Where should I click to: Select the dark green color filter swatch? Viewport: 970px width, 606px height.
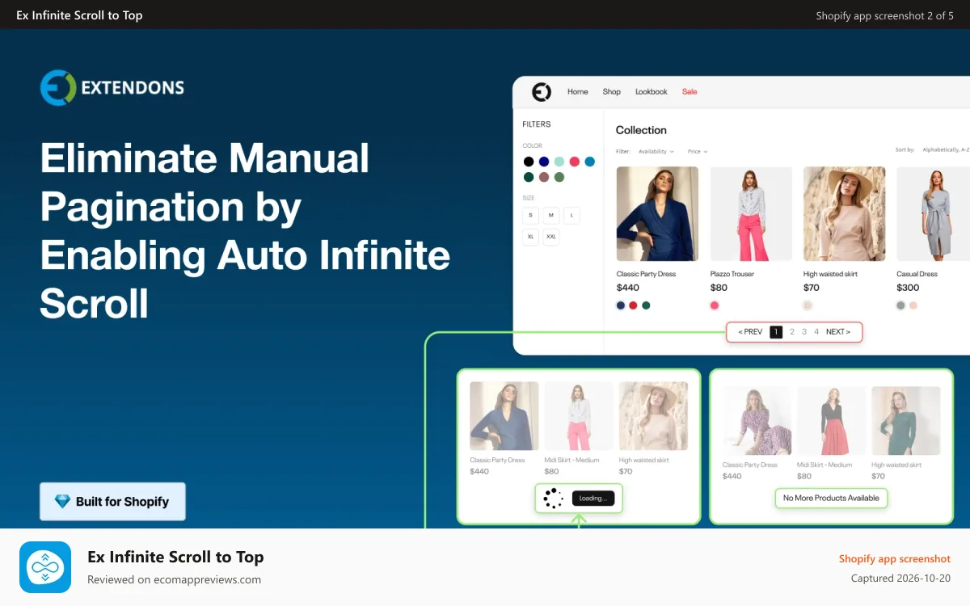[529, 177]
